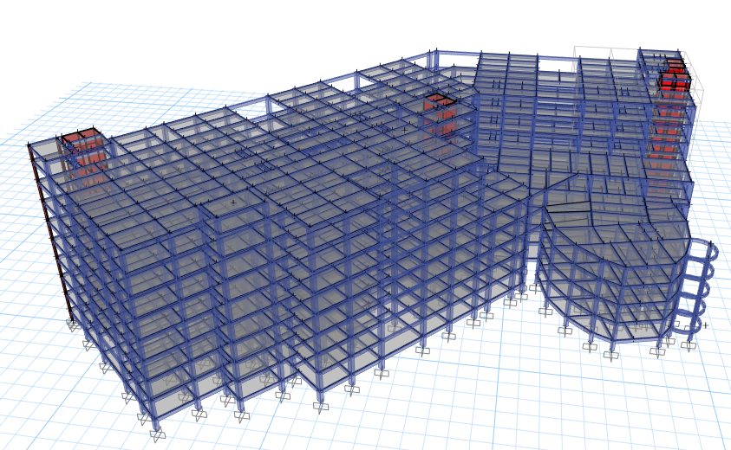Click the support symbol under the dark red column
Screen dimensions: 731x450
coord(73,325)
